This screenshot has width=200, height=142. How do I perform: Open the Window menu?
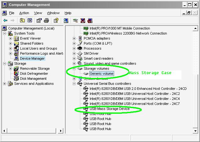(53, 13)
